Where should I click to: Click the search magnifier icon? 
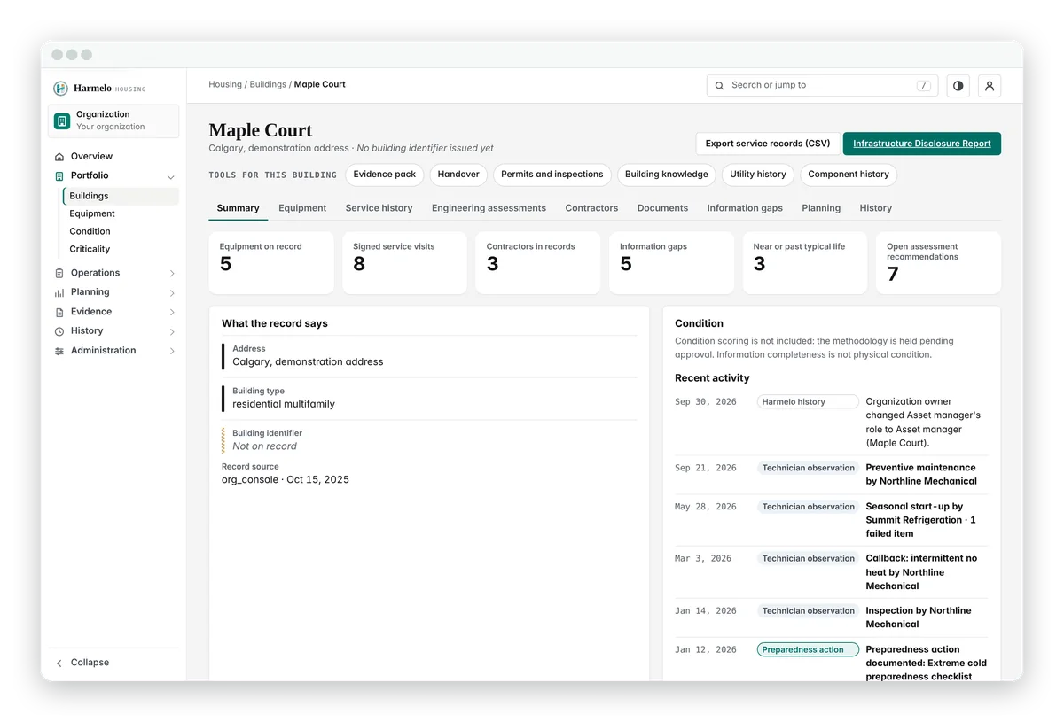click(720, 85)
